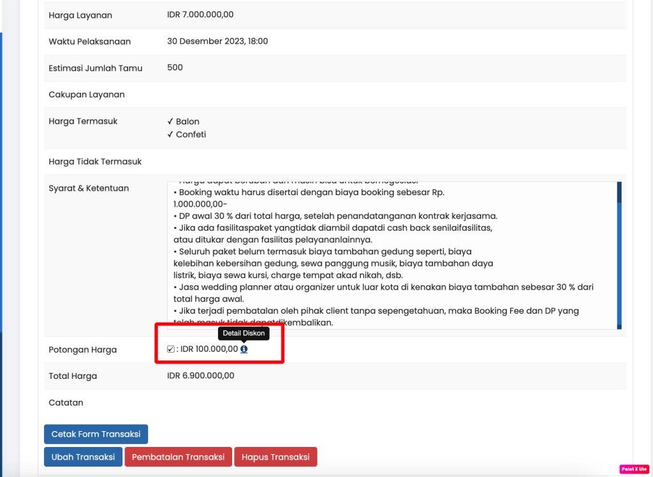Open the discount detail info icon
Screen dimensions: 653x477
244,349
